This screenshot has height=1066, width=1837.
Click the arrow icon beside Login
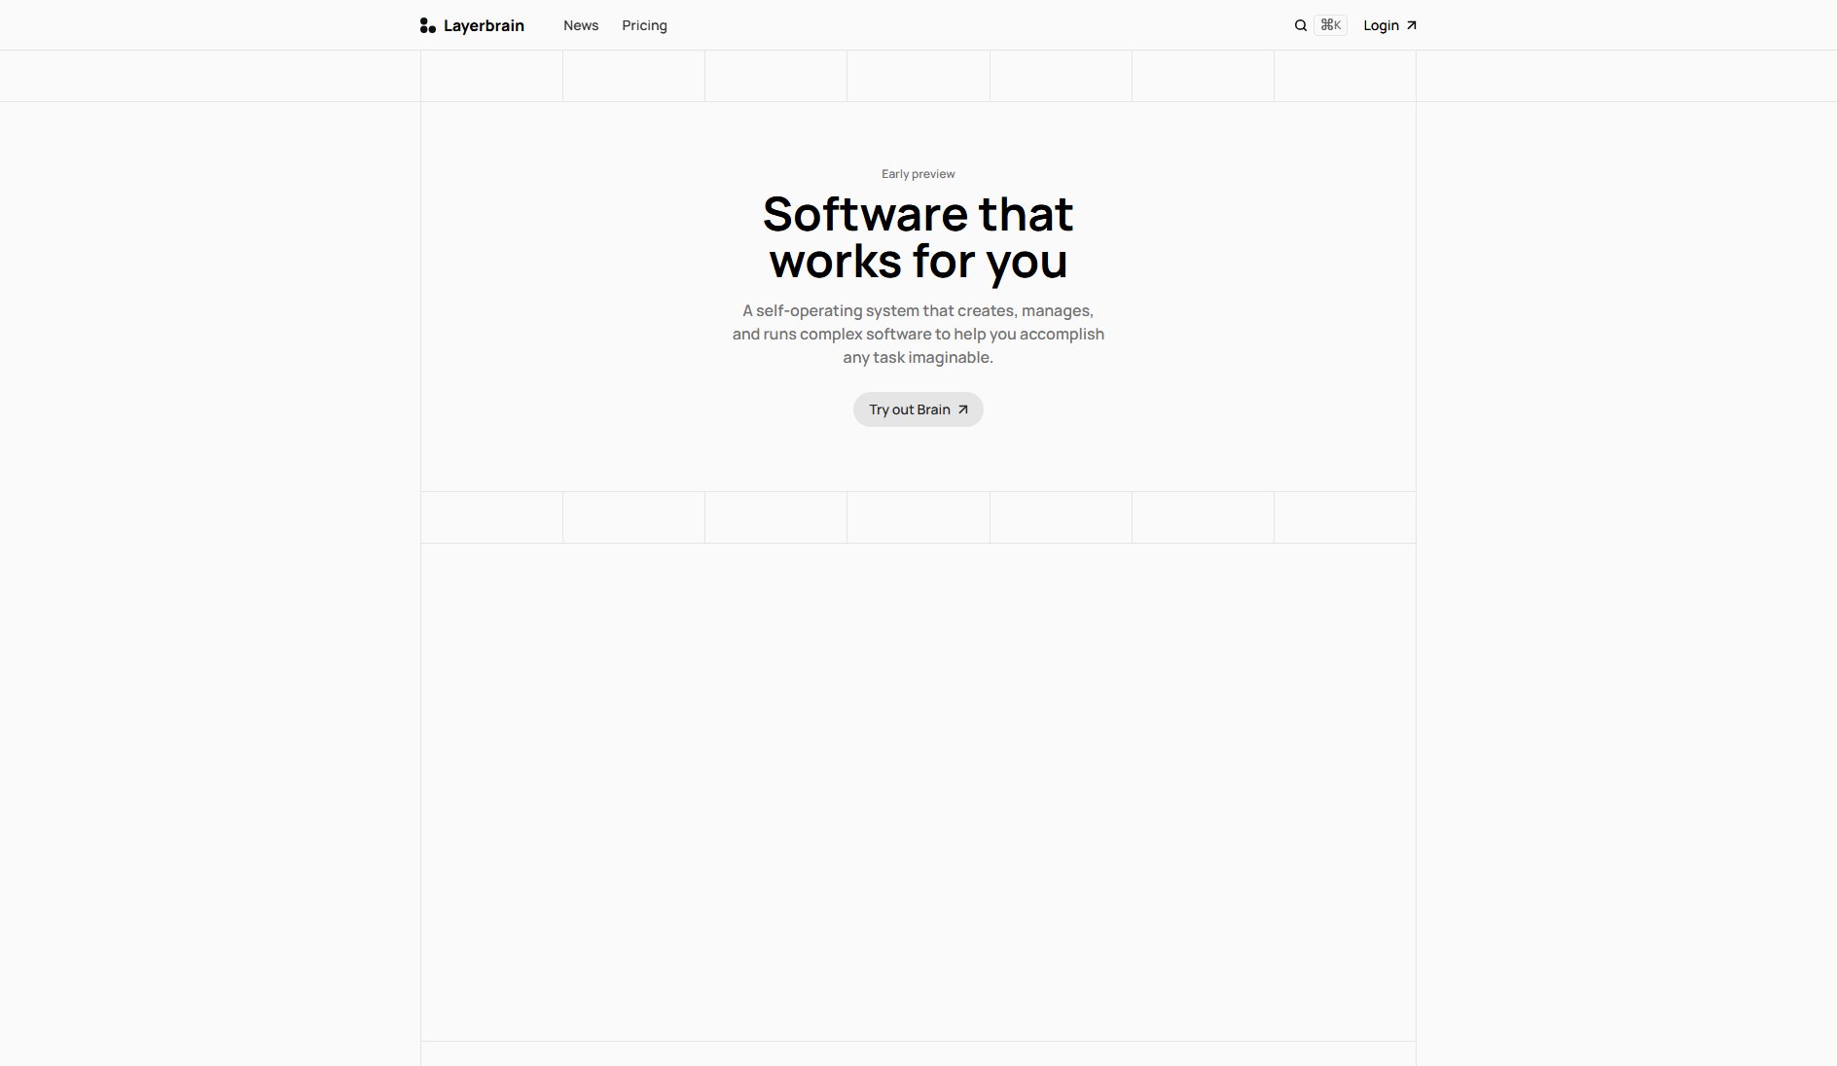[1412, 25]
